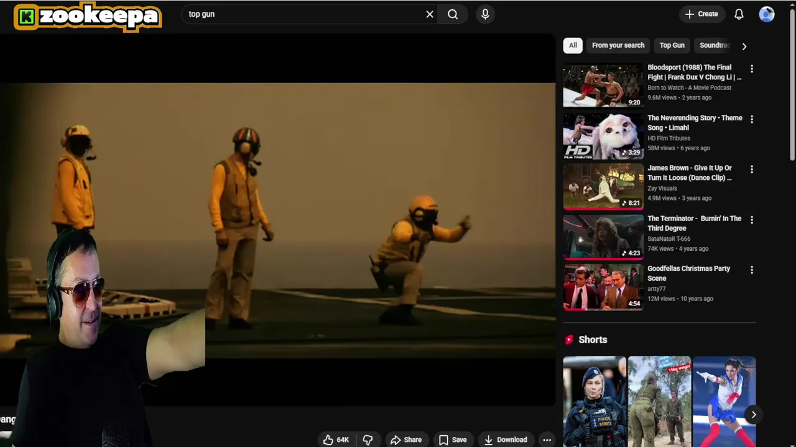Click the Shorts section icon
The image size is (796, 447).
click(x=568, y=340)
